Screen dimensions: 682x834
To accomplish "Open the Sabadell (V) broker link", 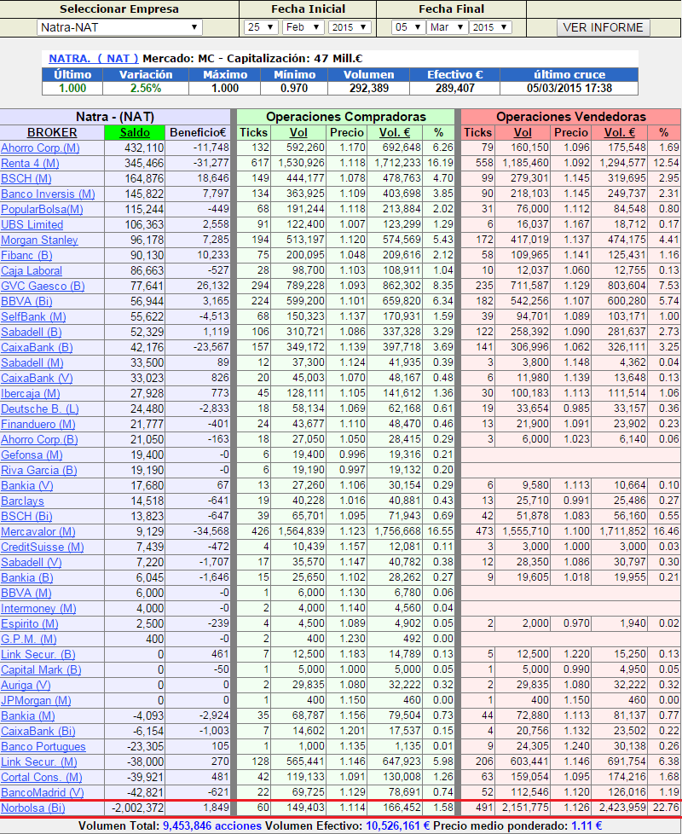I will pyautogui.click(x=32, y=563).
